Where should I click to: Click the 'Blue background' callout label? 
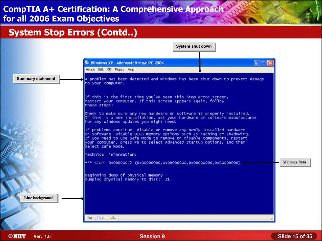(x=39, y=198)
